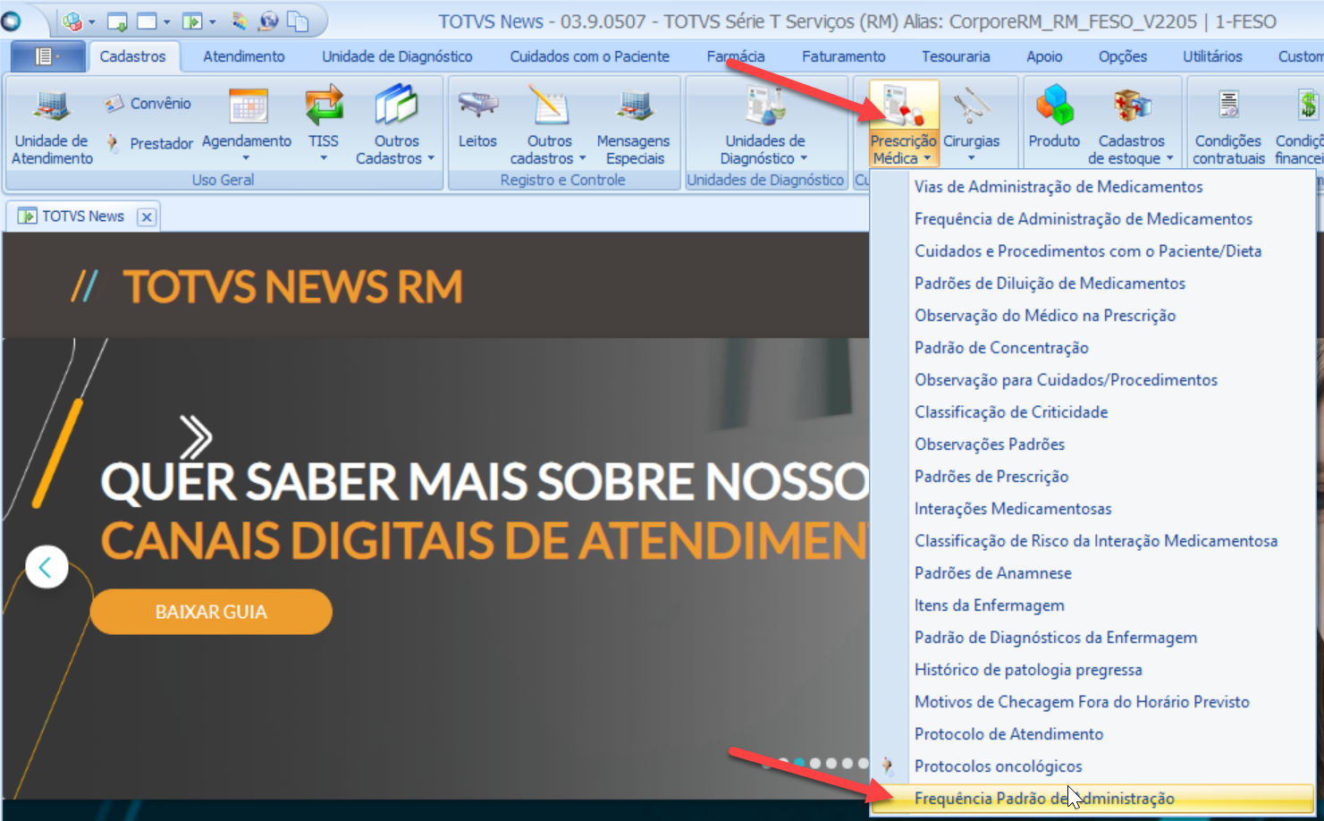1324x821 pixels.
Task: Open the color palette theme icon
Action: (x=240, y=21)
